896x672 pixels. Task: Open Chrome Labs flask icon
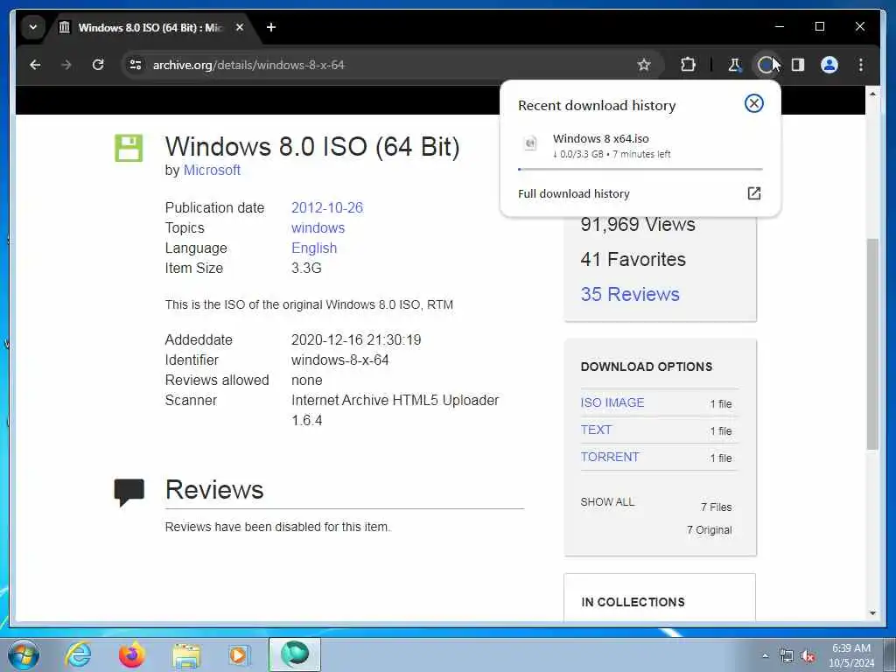pos(735,65)
